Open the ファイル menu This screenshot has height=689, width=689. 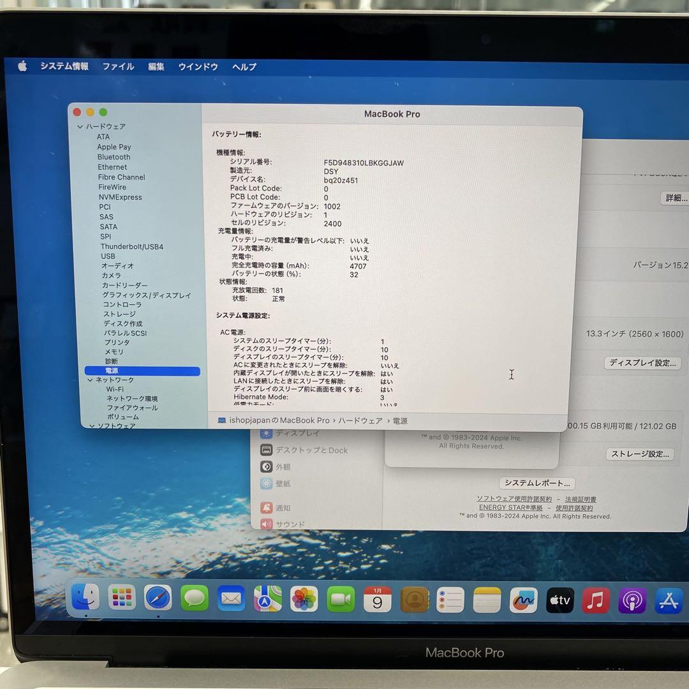pos(118,67)
